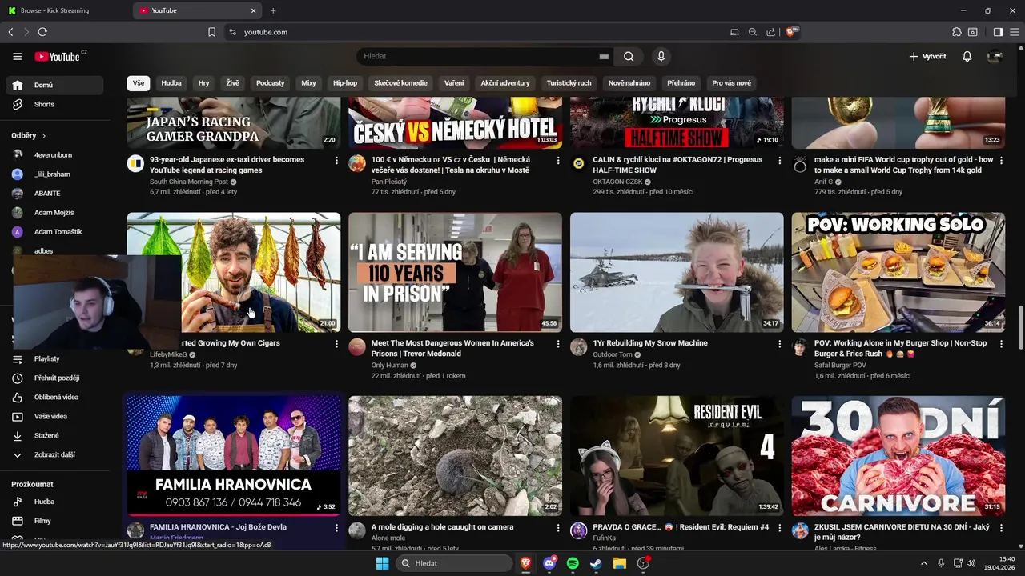Expand sidebar with Zobrazit další
This screenshot has width=1025, height=576.
[55, 455]
